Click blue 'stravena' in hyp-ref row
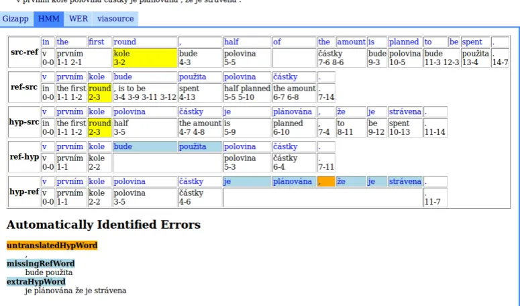520x306 pixels. pos(405,181)
